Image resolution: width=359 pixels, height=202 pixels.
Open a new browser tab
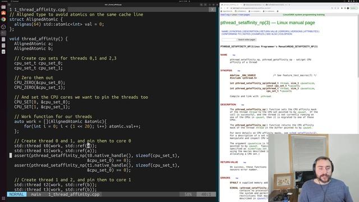click(289, 4)
